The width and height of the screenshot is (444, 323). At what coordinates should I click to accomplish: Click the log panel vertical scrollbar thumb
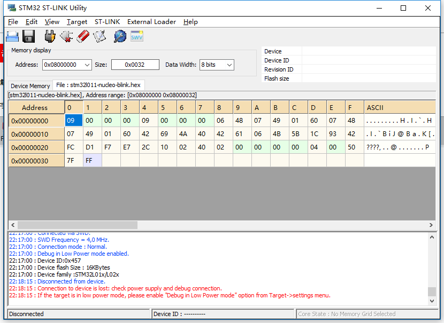tap(432, 292)
